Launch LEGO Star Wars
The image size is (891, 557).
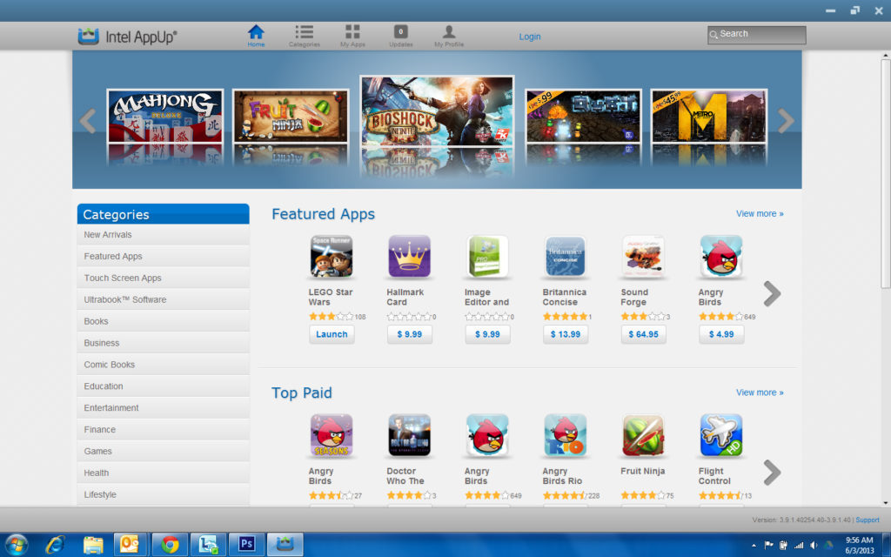(332, 334)
